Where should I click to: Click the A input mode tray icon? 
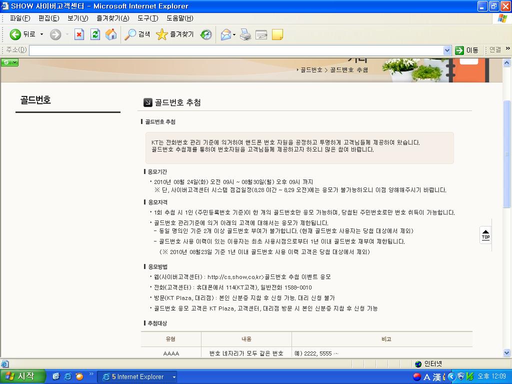[427, 377]
